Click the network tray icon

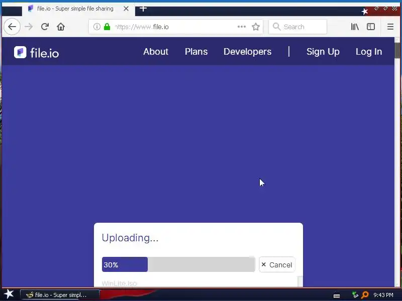coord(355,295)
